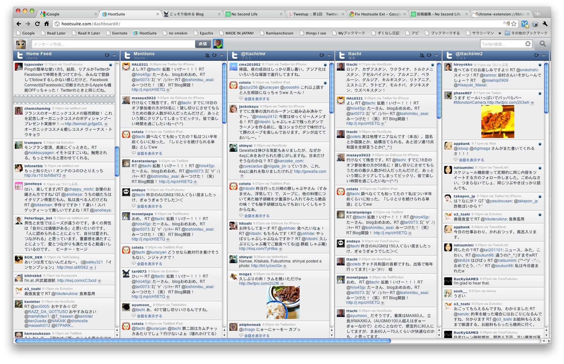Click the horizontal scrollbar at the bottom
Screen dimensions: 564x364
pyautogui.click(x=203, y=341)
